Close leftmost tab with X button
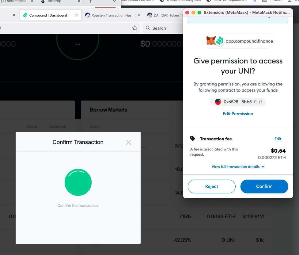The image size is (299, 255). (14, 15)
